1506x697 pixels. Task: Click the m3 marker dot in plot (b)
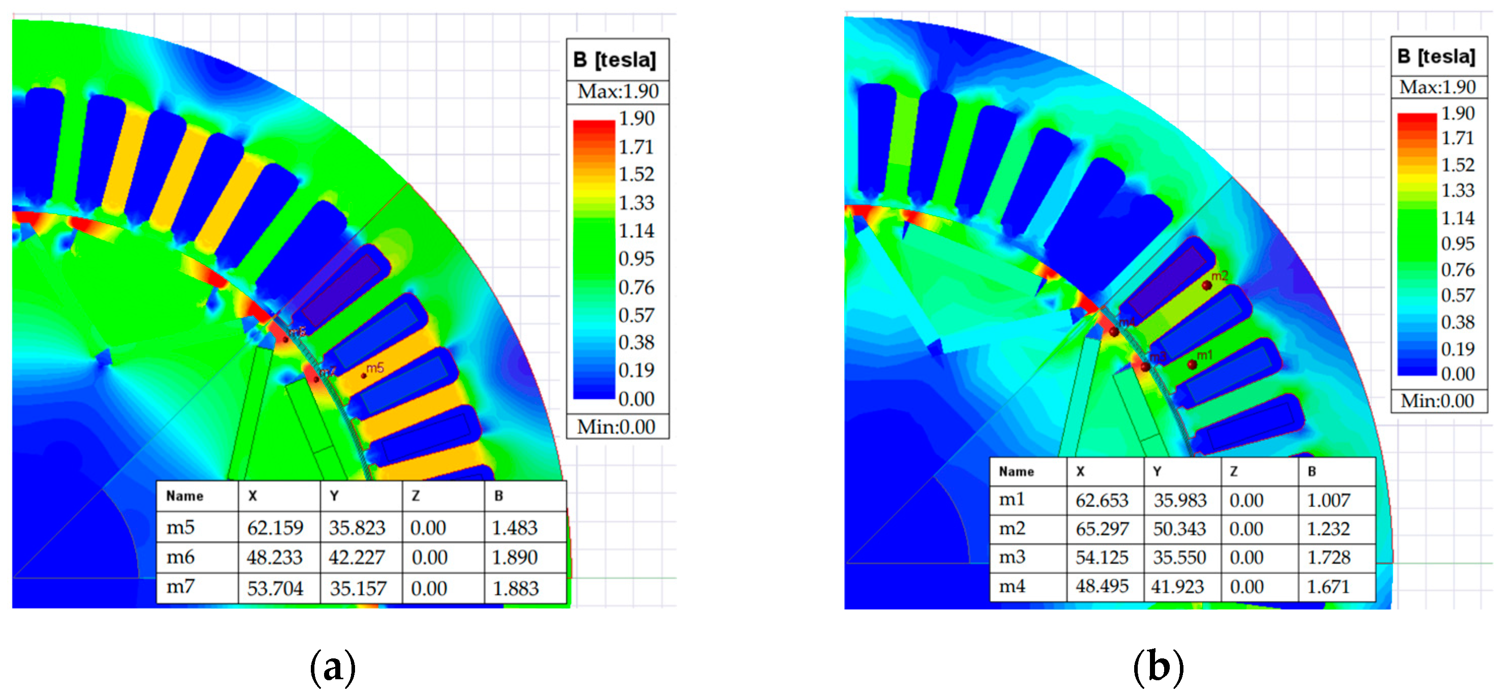tap(1145, 367)
